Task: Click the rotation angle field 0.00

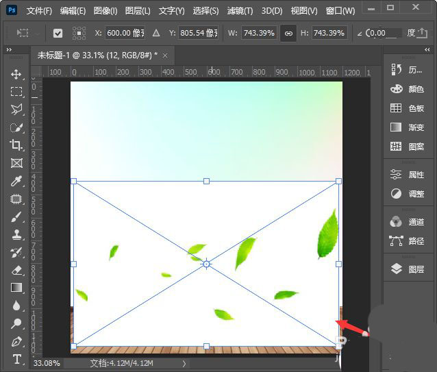Action: 383,33
